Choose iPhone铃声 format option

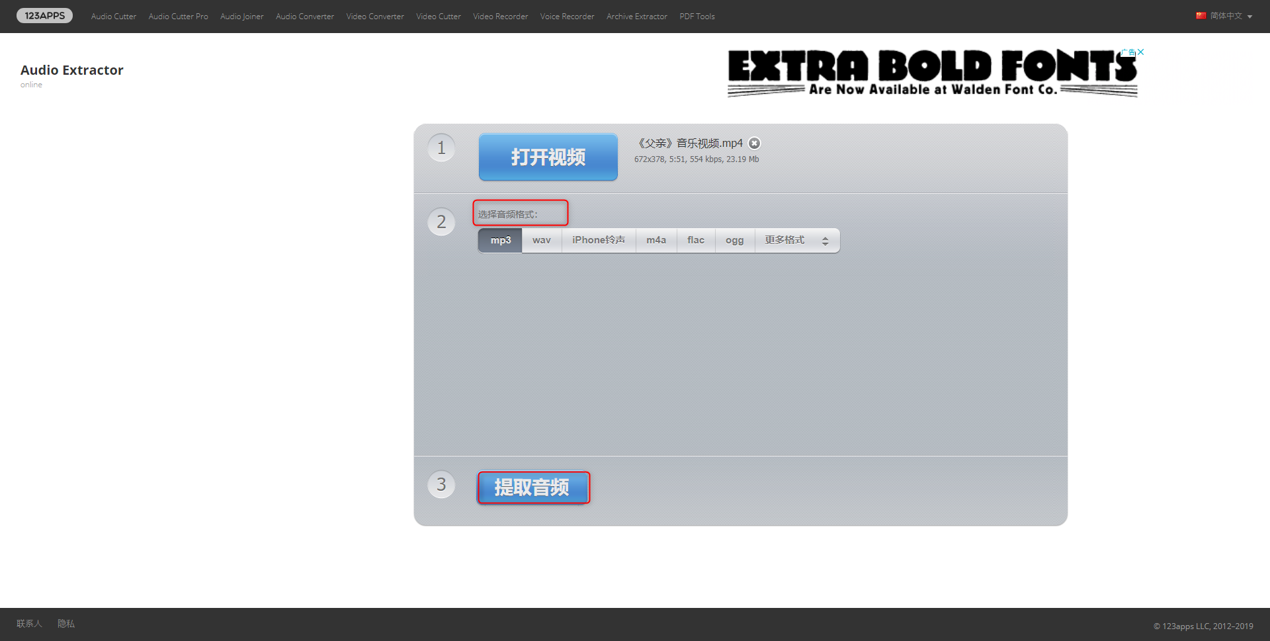coord(598,240)
